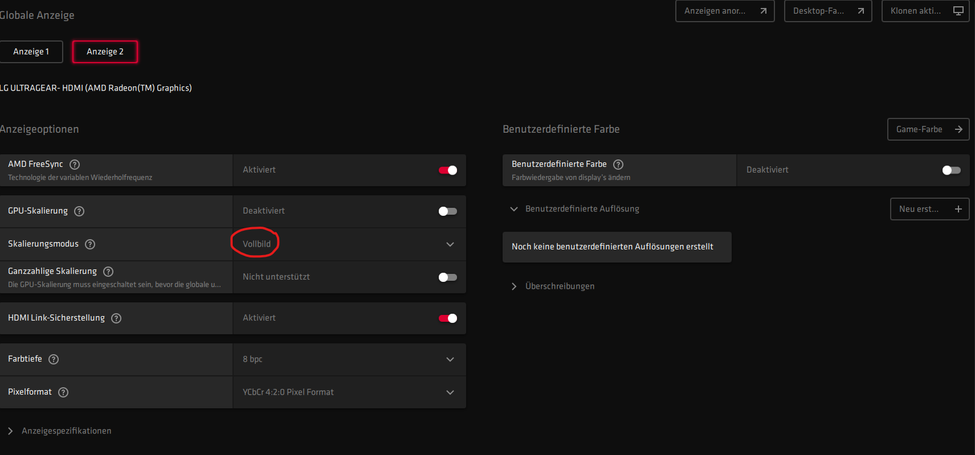Image resolution: width=975 pixels, height=455 pixels.
Task: Open Benutzerdefinierte Farbe help icon
Action: pyautogui.click(x=618, y=165)
